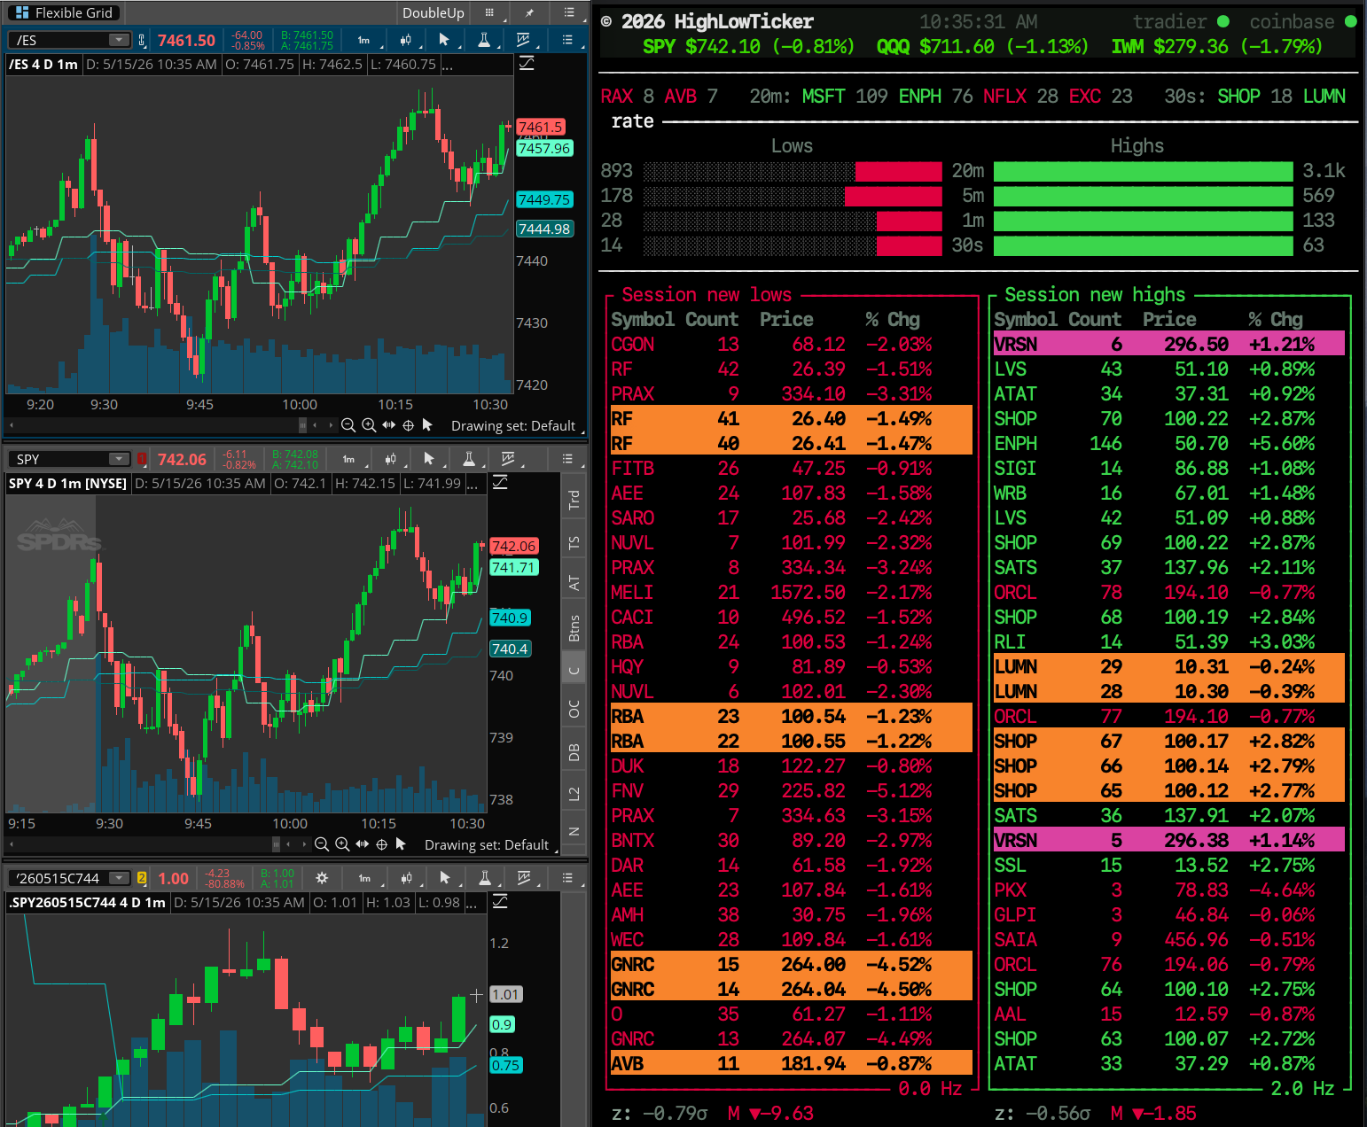Open the Trd side tab on SPY chart
The height and width of the screenshot is (1127, 1367).
click(x=574, y=500)
